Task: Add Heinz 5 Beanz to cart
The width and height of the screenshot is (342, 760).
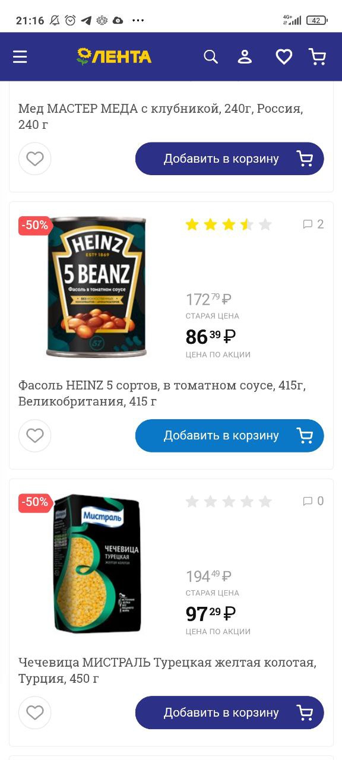Action: click(x=230, y=436)
